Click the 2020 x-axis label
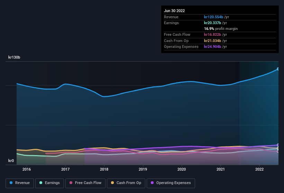Viewport: 284px width, 193px height. point(182,169)
